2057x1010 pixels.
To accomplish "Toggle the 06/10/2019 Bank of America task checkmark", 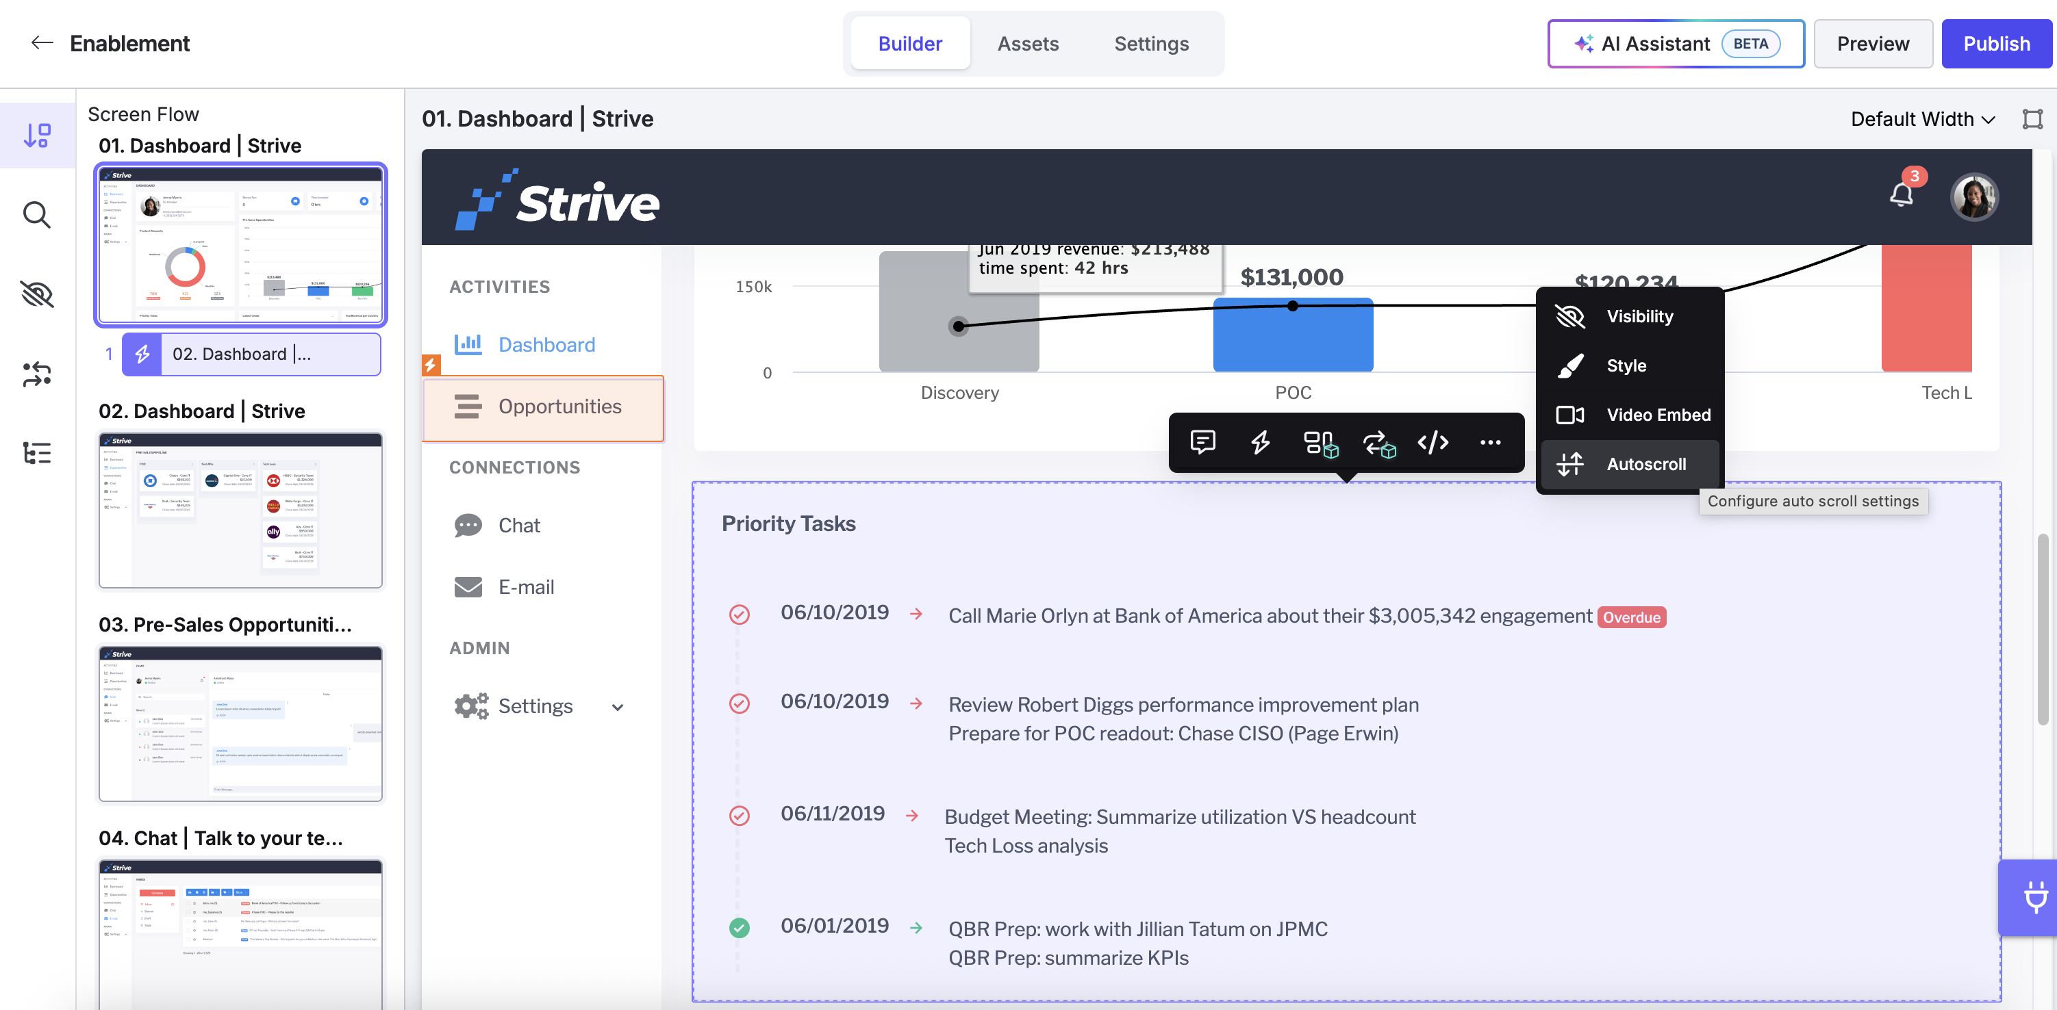I will [740, 614].
